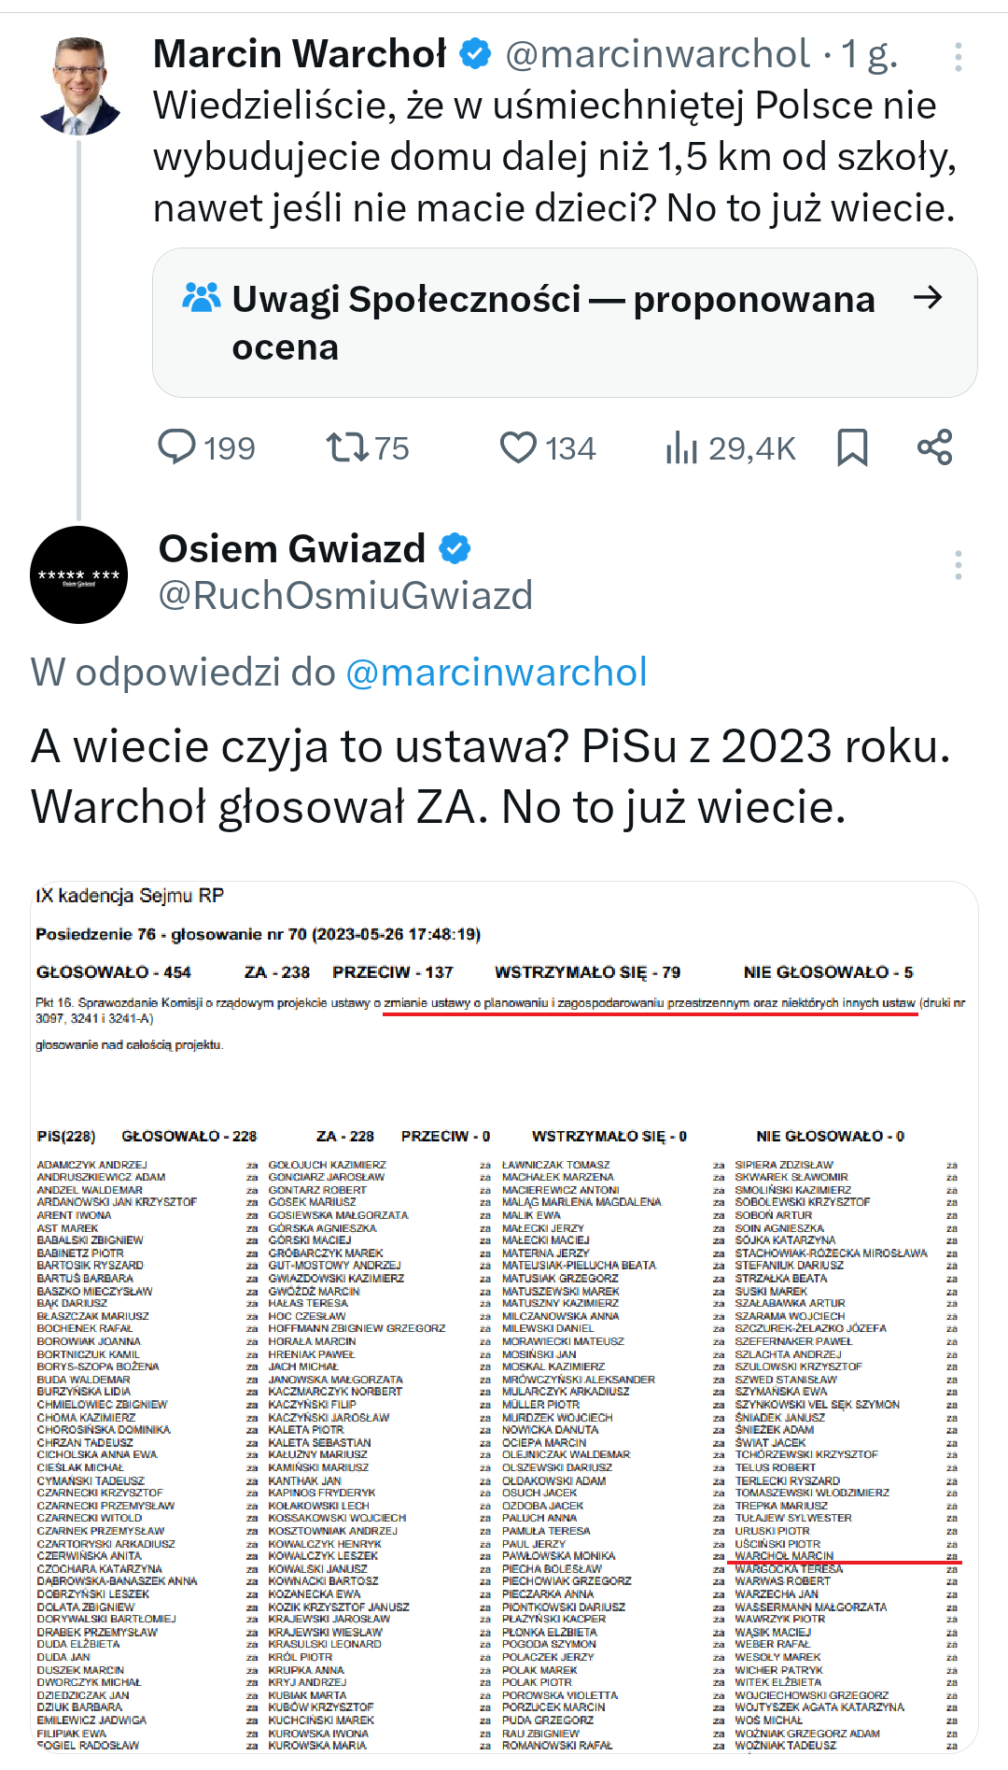Screen dimensions: 1008x1770
Task: Open Marcin Warchoł's profile photo
Action: pyautogui.click(x=79, y=86)
